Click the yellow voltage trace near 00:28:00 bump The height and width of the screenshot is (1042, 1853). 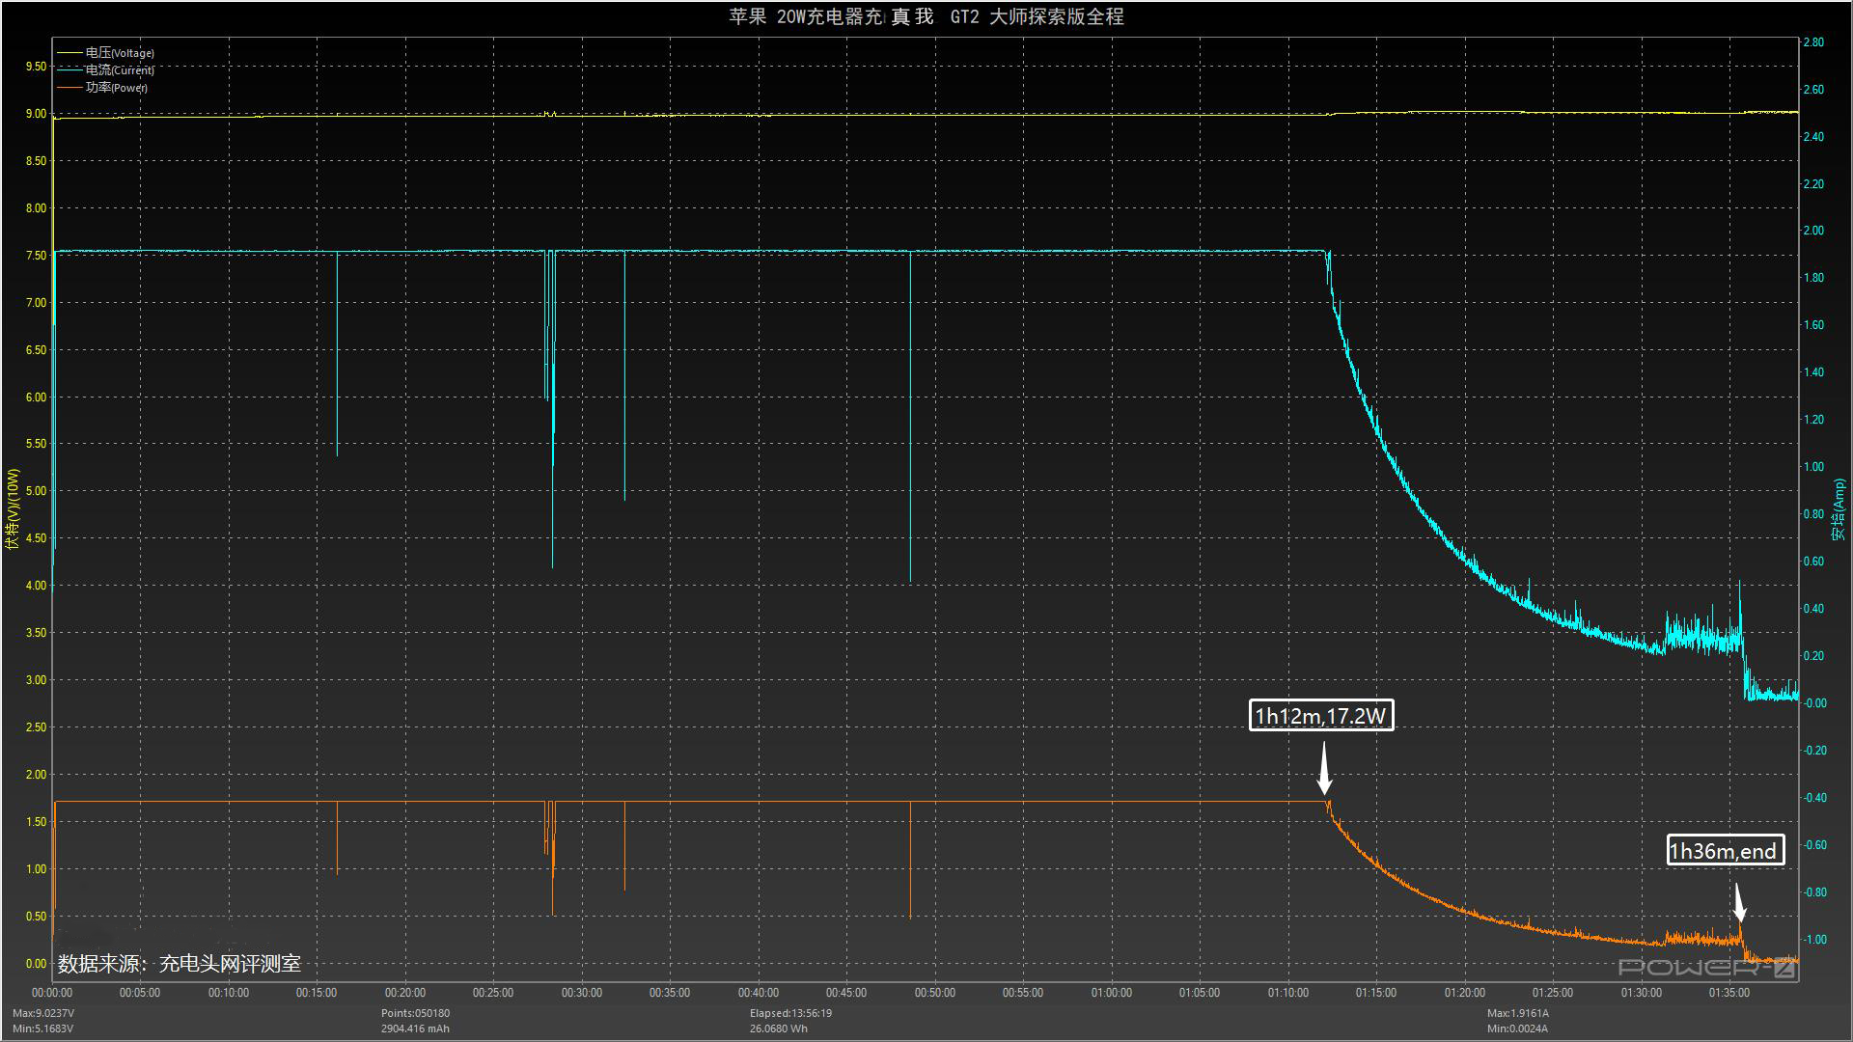(549, 114)
